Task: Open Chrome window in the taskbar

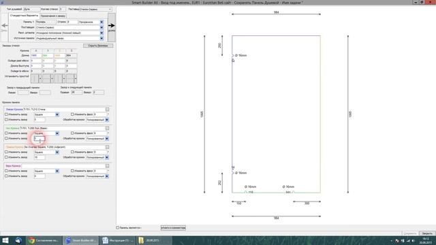Action: [44, 240]
